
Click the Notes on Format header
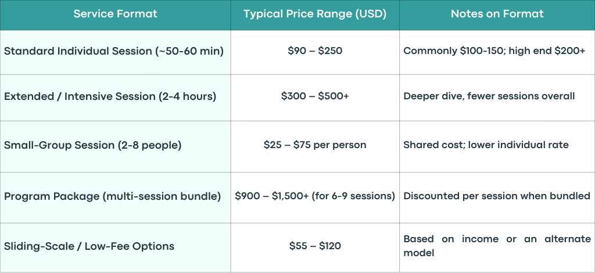tap(497, 14)
